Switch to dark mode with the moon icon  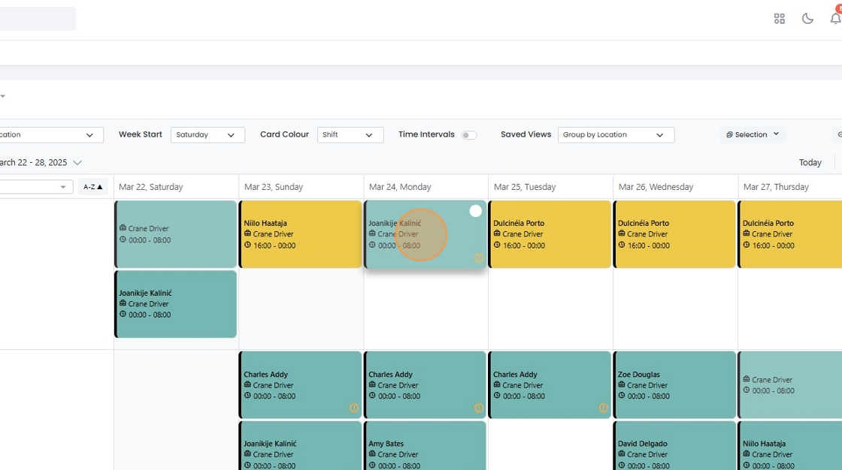pyautogui.click(x=808, y=19)
